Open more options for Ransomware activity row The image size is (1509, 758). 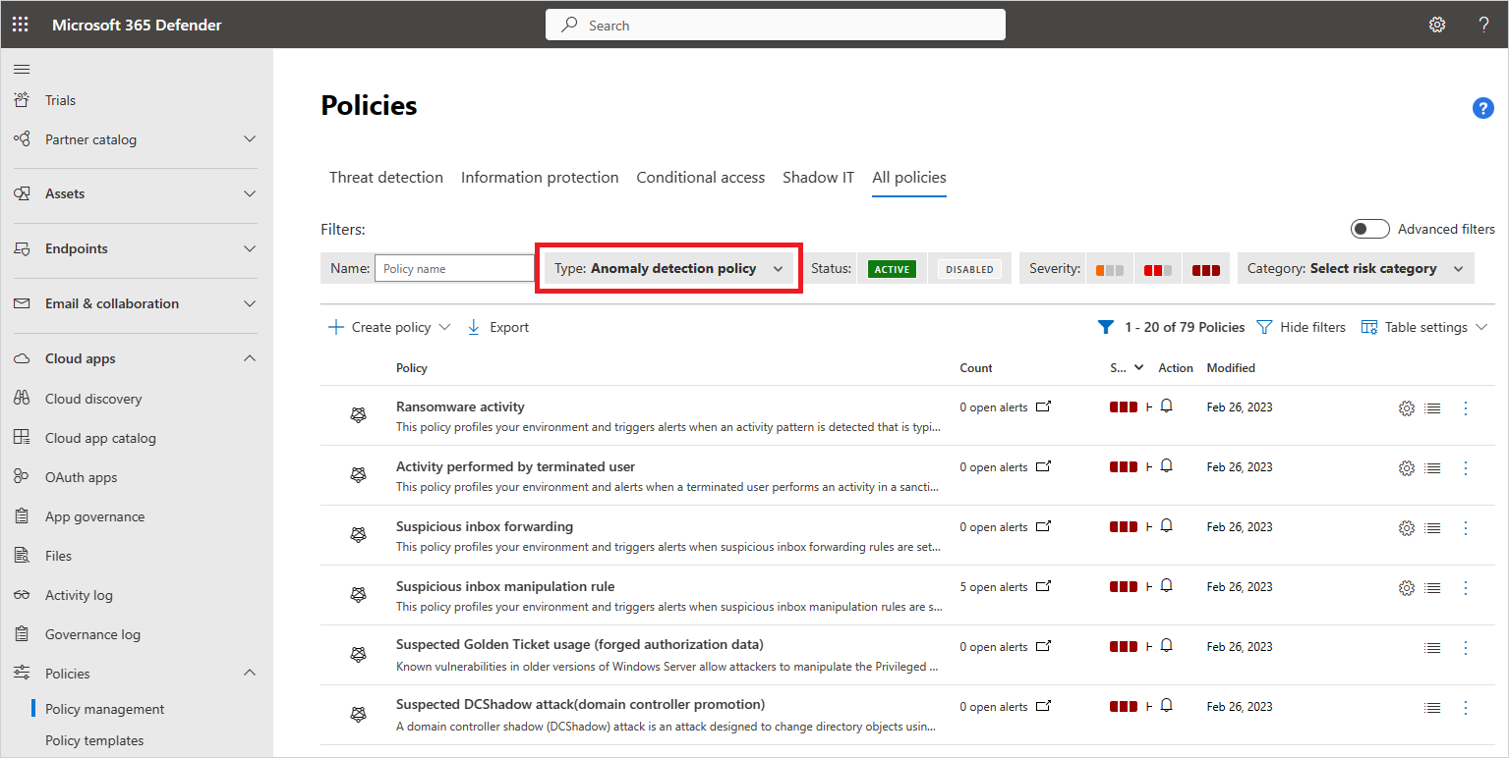(x=1466, y=407)
